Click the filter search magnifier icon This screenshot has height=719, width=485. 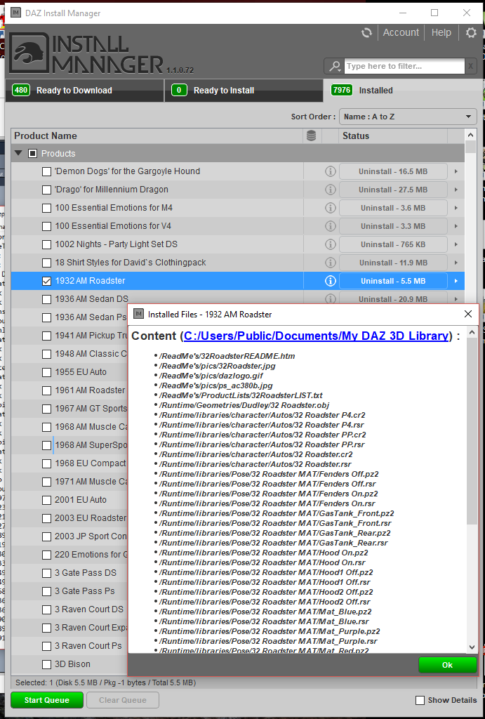[x=335, y=66]
